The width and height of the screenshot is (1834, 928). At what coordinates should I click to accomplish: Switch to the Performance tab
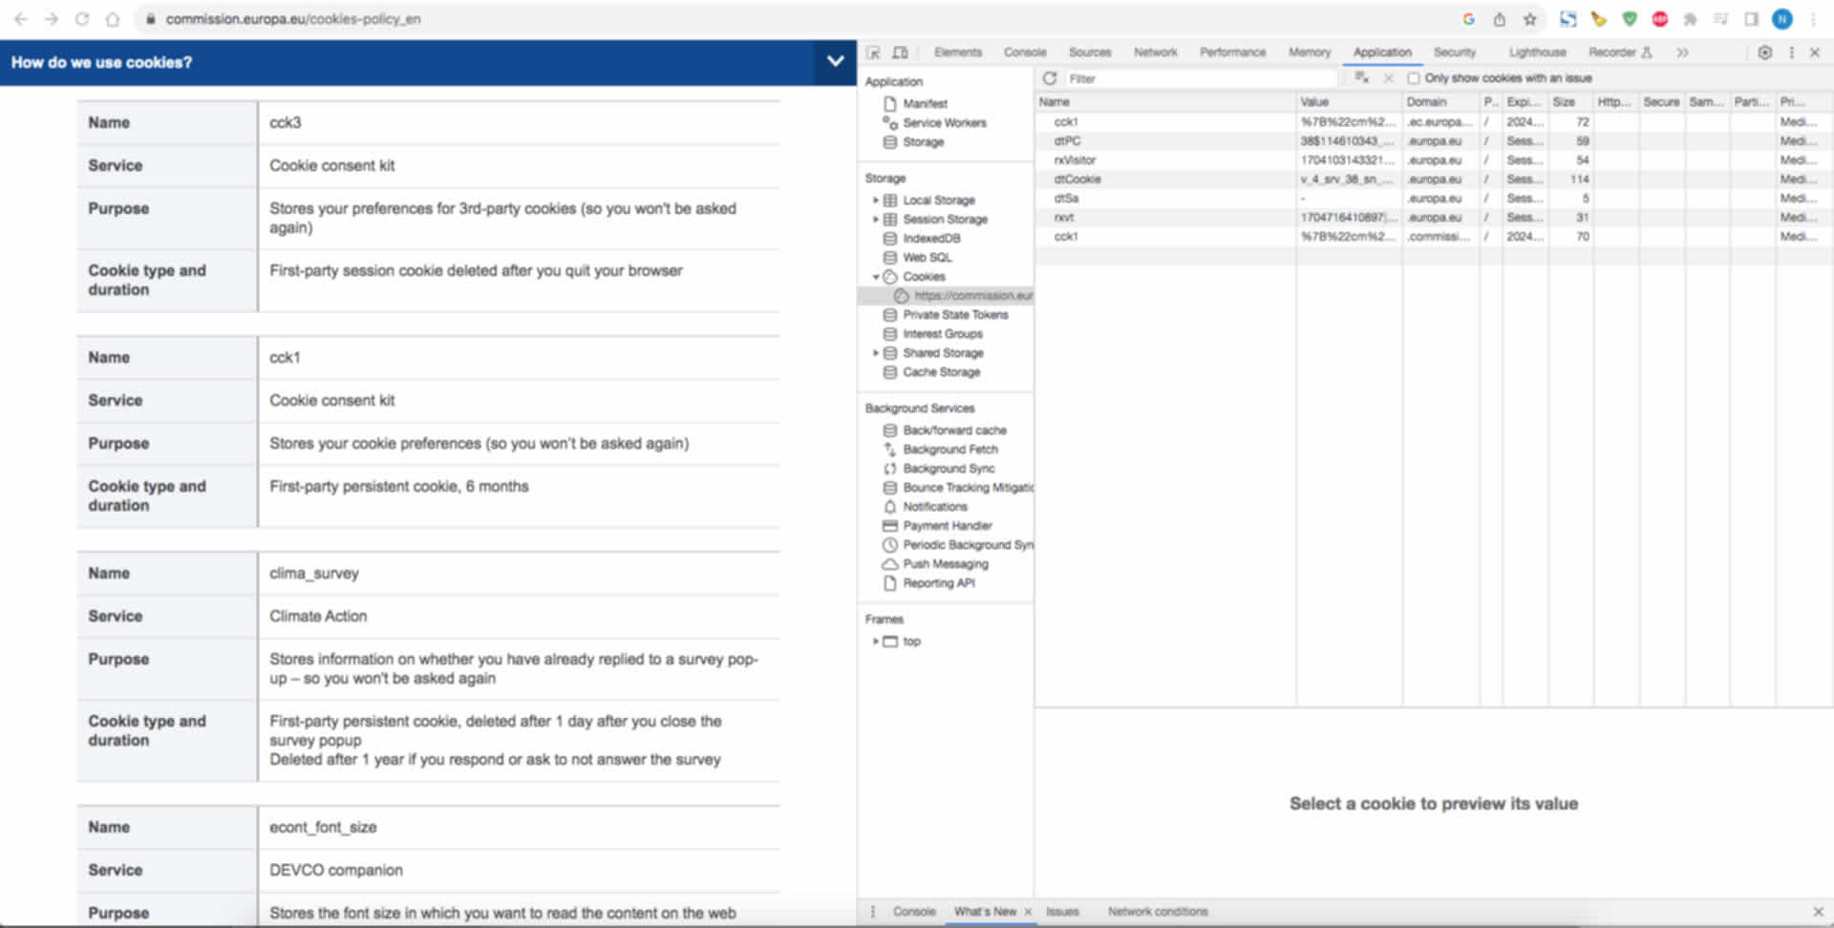coord(1233,53)
